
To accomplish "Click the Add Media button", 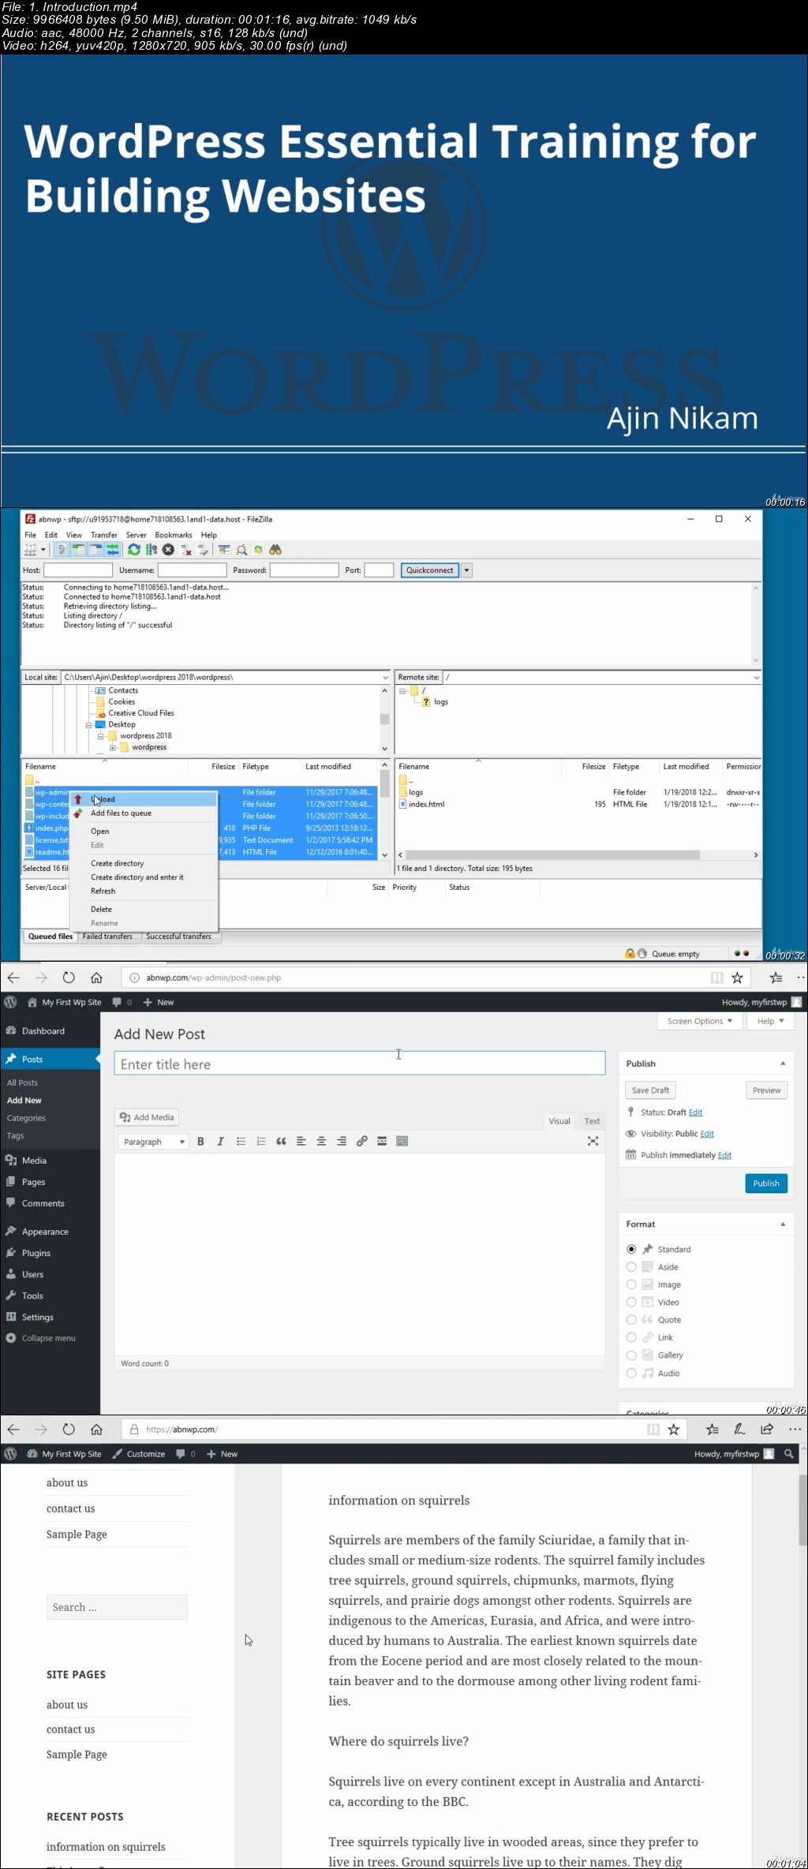I will coord(147,1117).
